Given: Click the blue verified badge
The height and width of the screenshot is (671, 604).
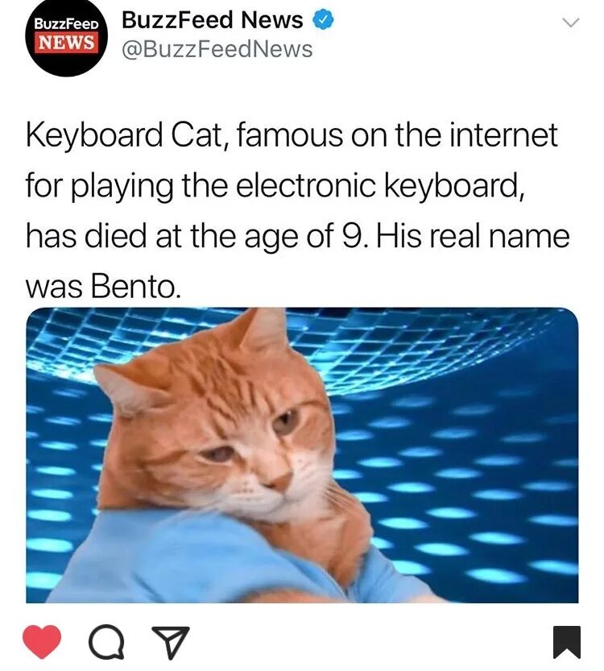Looking at the screenshot, I should tap(324, 20).
